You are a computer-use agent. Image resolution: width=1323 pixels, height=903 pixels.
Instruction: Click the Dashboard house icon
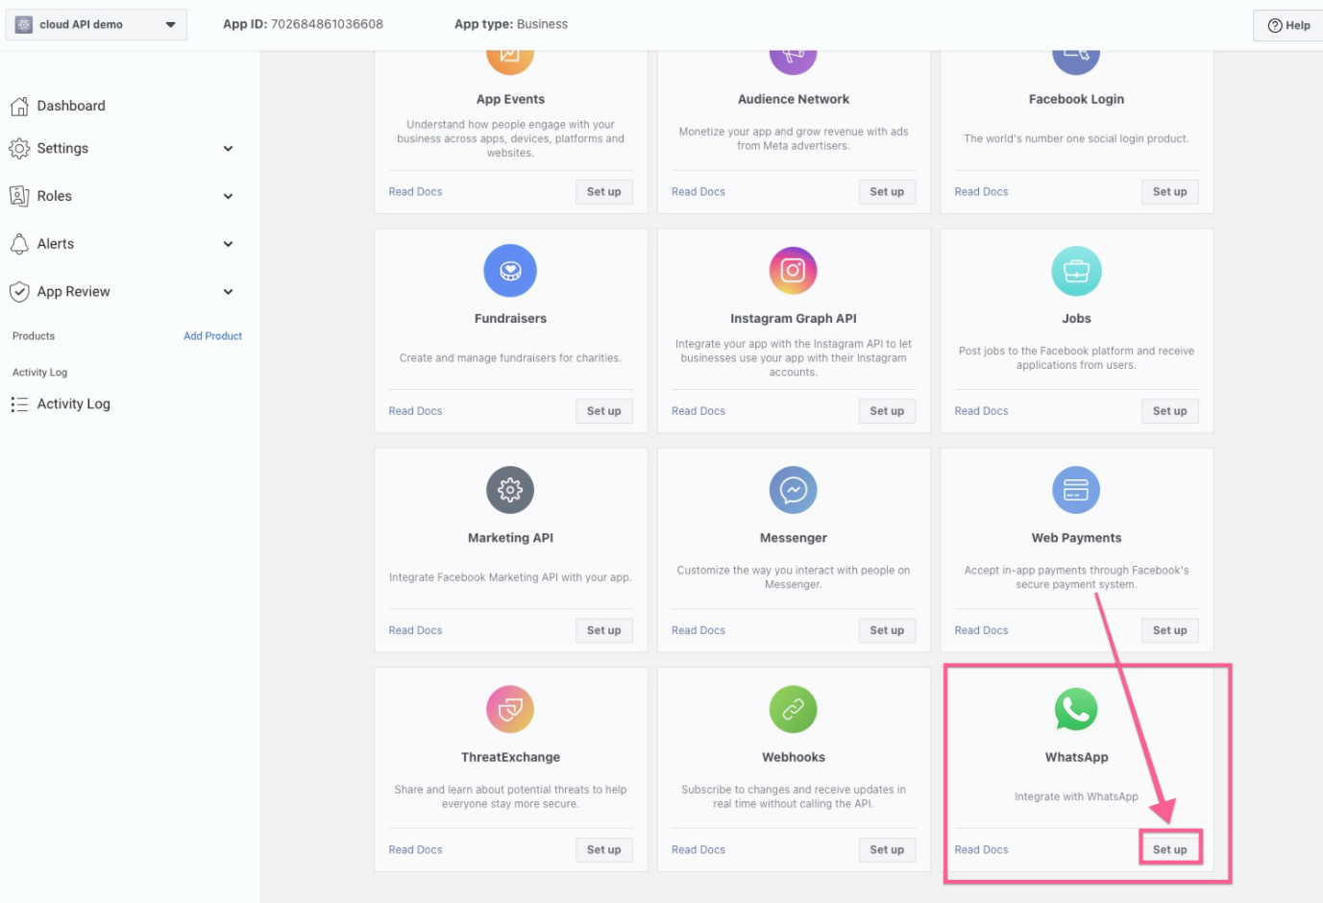coord(19,106)
